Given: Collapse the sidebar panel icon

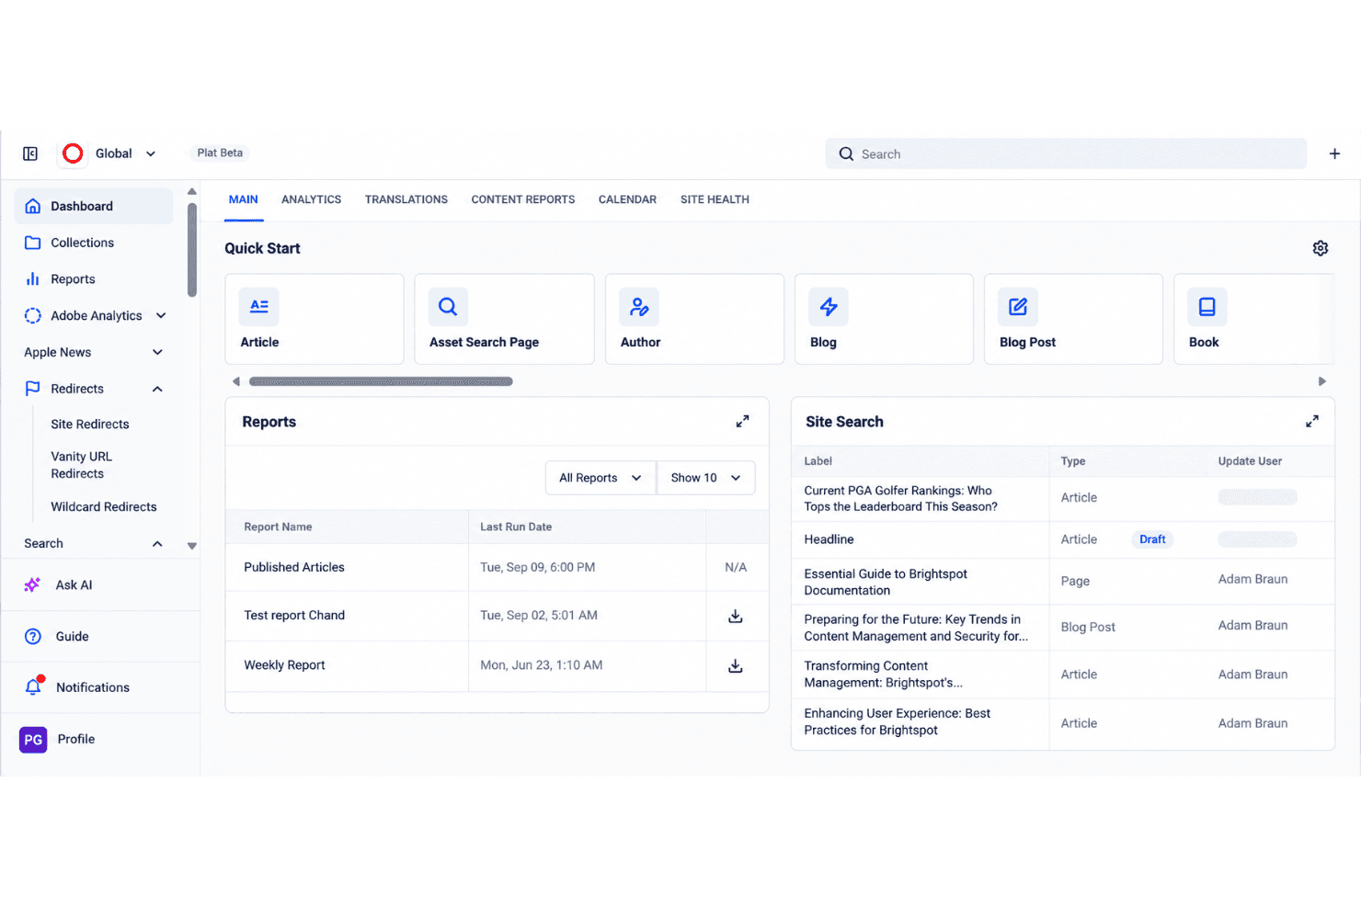Looking at the screenshot, I should click(30, 153).
